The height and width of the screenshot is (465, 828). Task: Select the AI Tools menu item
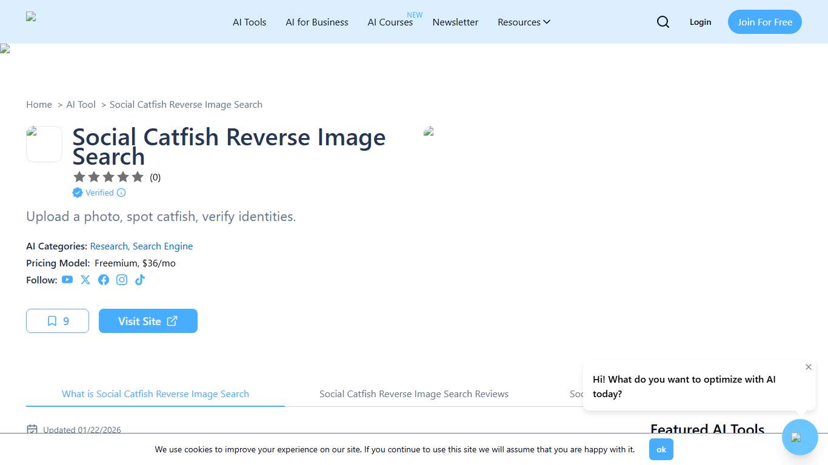249,22
